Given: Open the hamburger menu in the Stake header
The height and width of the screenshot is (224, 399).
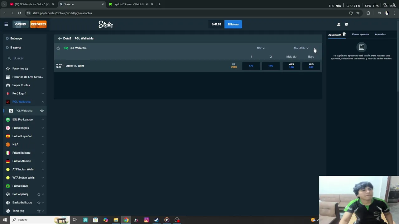Looking at the screenshot, I should point(6,24).
